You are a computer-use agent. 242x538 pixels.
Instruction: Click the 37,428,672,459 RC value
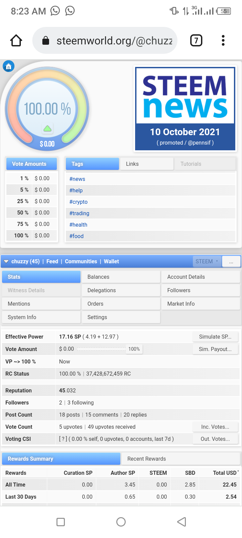[109, 374]
